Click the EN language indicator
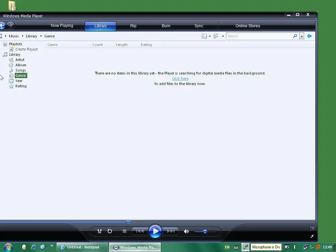 pos(227,247)
